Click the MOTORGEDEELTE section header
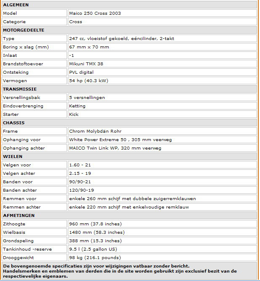The image size is (260, 281). click(x=129, y=30)
